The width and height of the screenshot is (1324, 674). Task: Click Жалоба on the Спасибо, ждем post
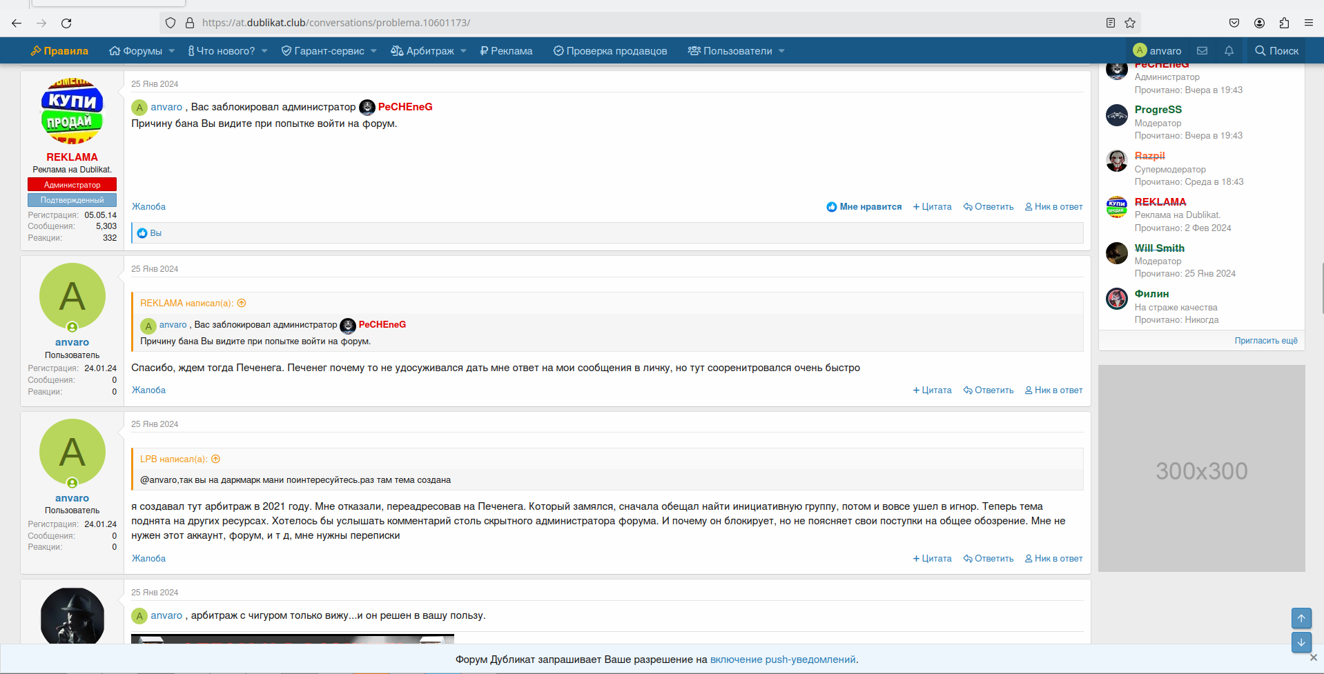click(x=148, y=390)
